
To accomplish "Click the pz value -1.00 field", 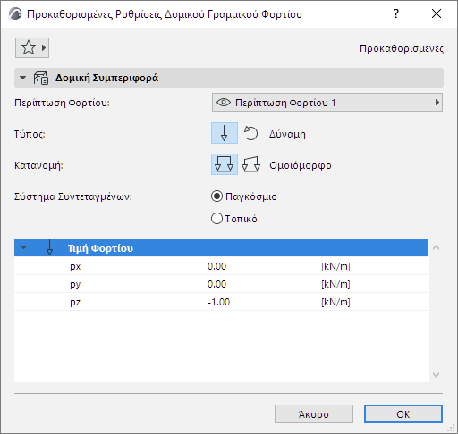I will (x=219, y=302).
